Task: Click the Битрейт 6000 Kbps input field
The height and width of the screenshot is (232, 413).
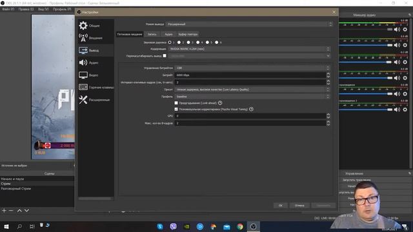Action: pyautogui.click(x=250, y=75)
